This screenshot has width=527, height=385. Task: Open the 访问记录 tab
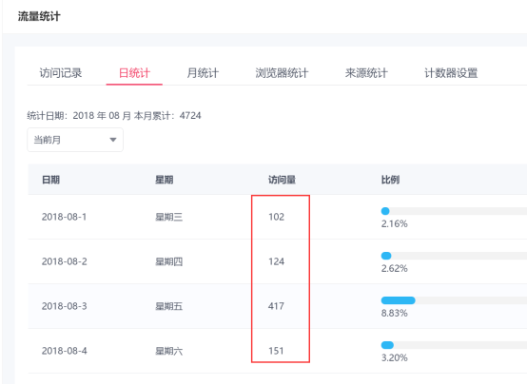(x=61, y=73)
